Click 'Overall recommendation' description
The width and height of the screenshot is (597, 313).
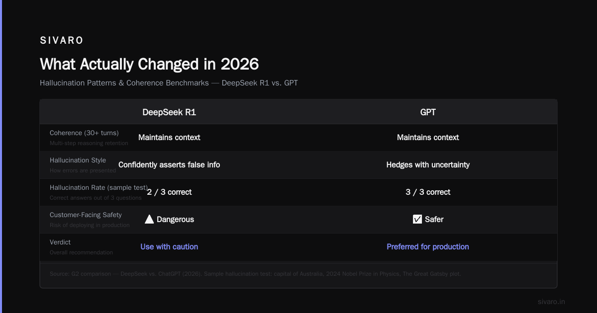click(81, 252)
